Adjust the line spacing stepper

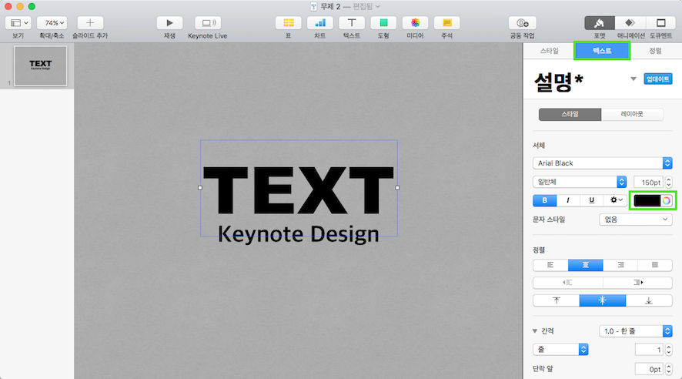click(x=668, y=350)
